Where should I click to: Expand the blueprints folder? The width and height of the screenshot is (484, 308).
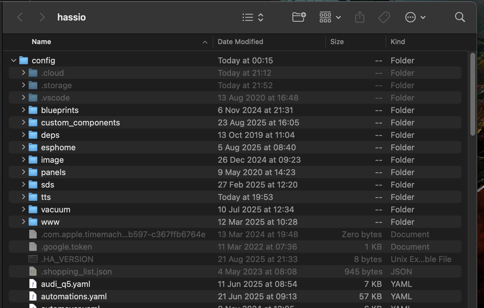[23, 110]
